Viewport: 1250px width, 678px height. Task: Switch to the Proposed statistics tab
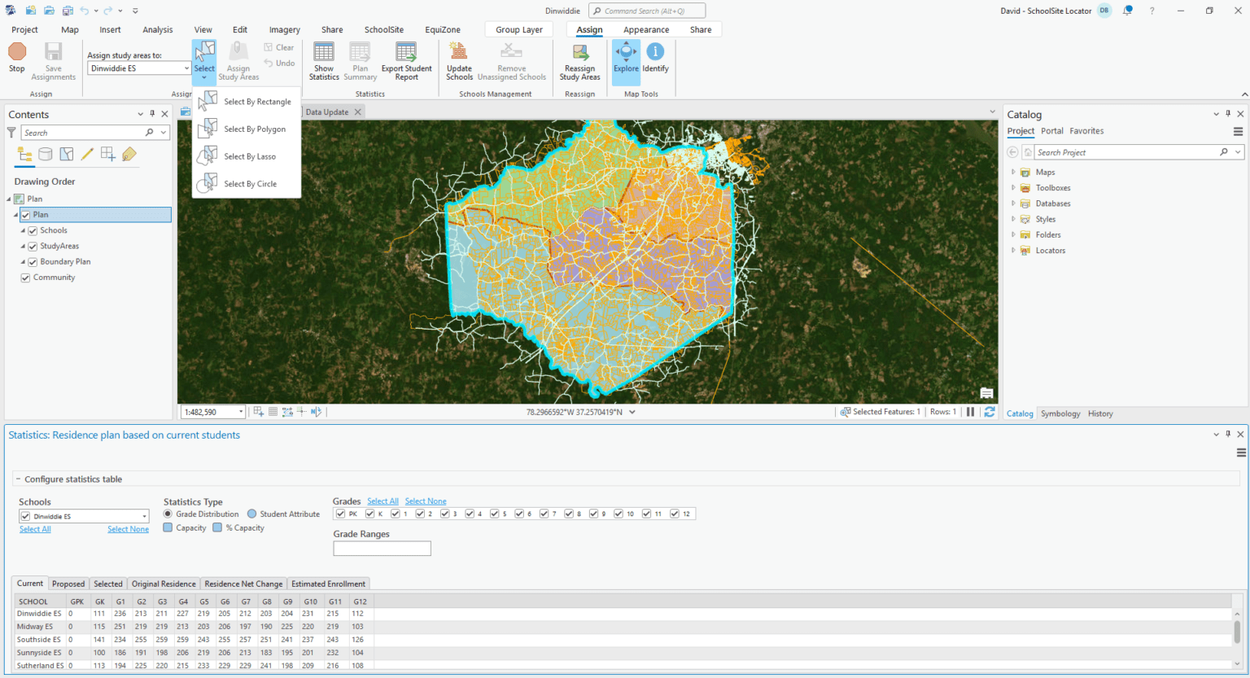click(x=68, y=584)
